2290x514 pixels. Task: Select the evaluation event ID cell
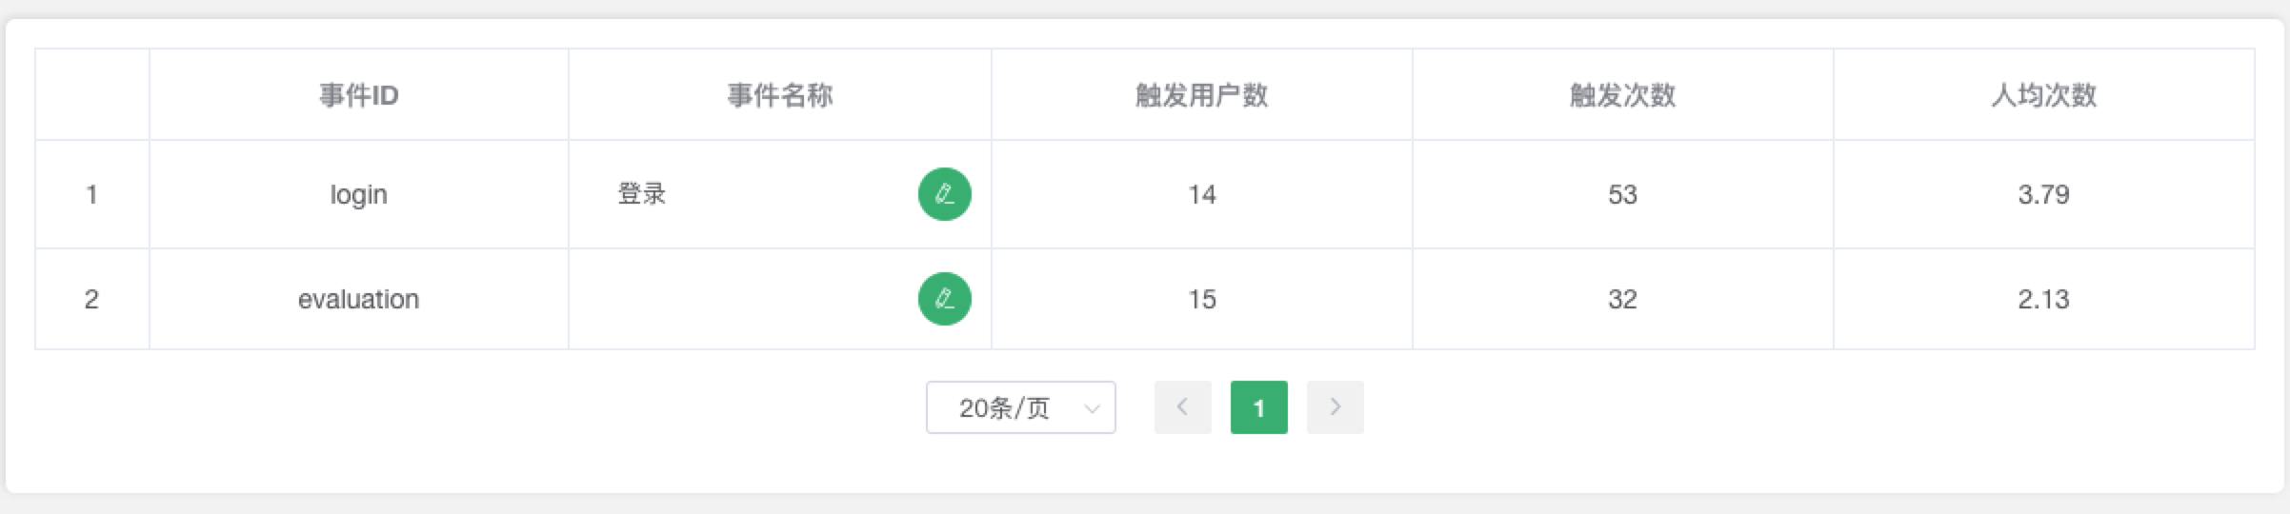358,299
